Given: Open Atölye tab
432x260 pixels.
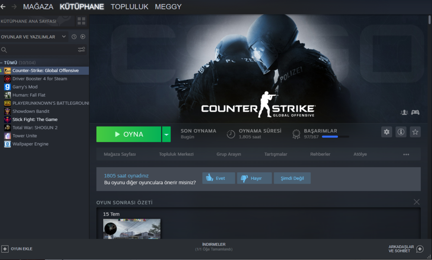Looking at the screenshot, I should pyautogui.click(x=360, y=154).
